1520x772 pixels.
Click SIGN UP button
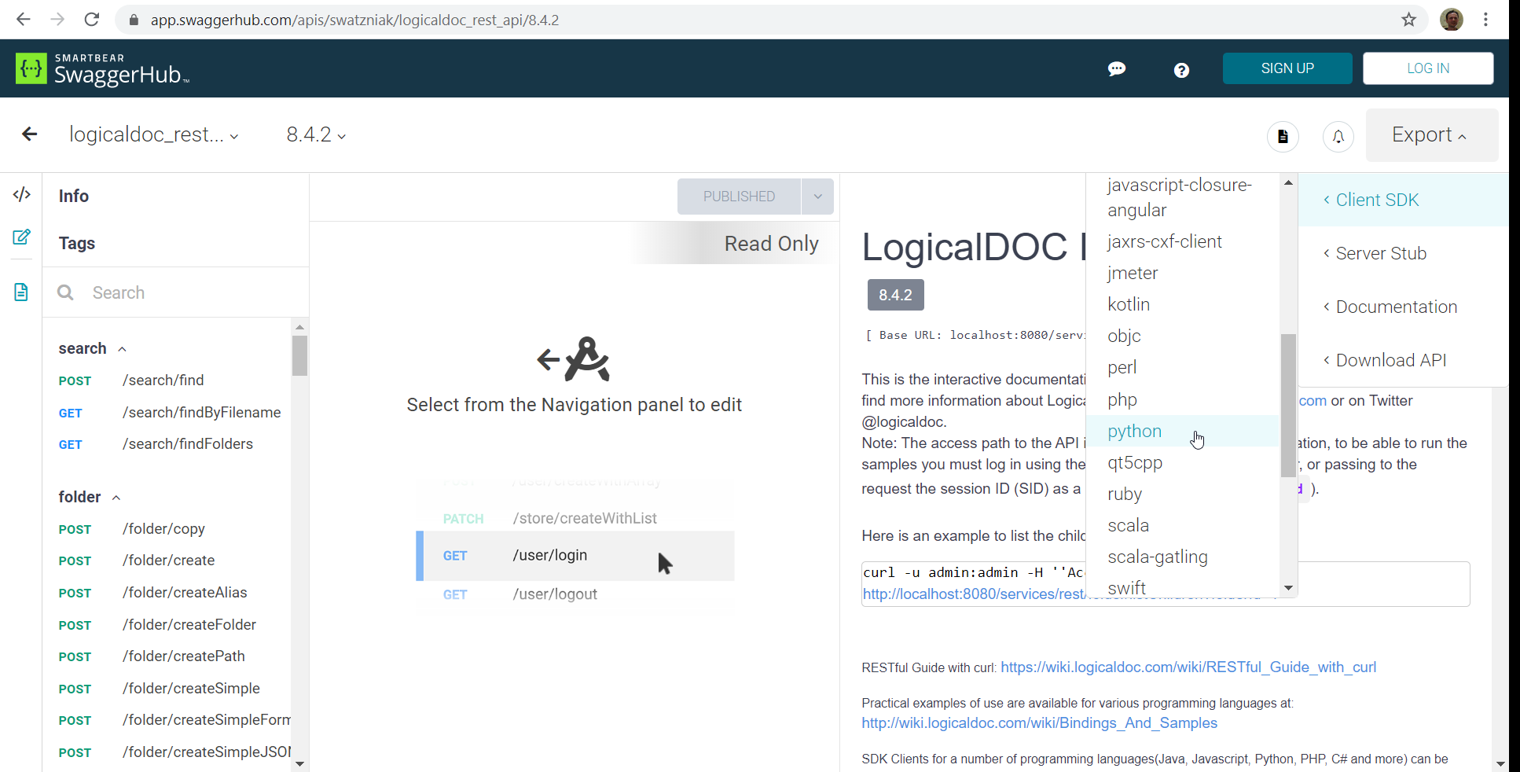click(x=1287, y=68)
